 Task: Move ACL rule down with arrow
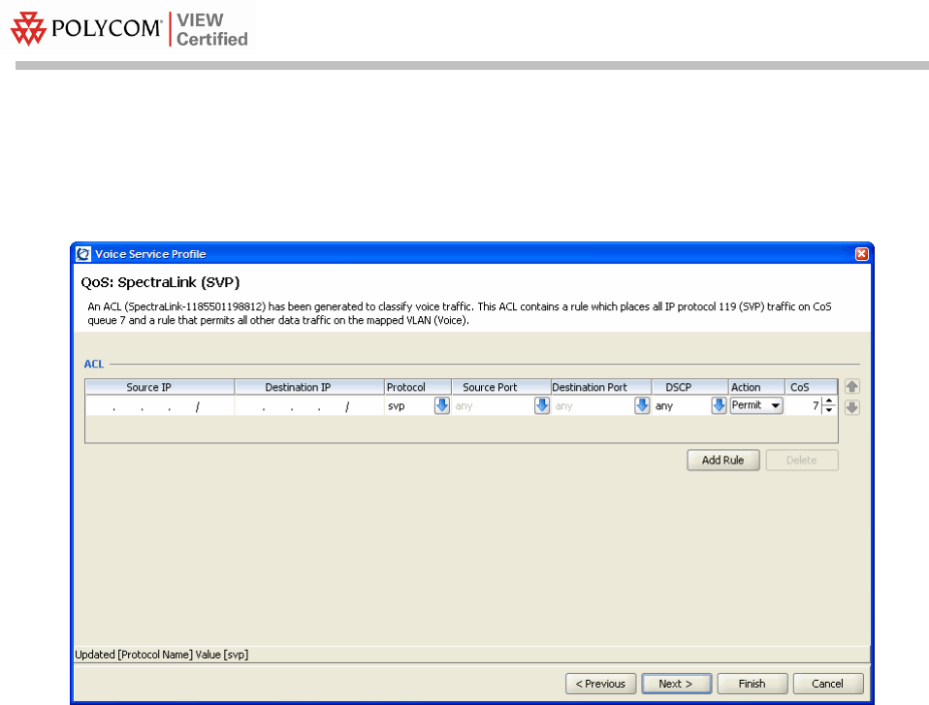852,407
